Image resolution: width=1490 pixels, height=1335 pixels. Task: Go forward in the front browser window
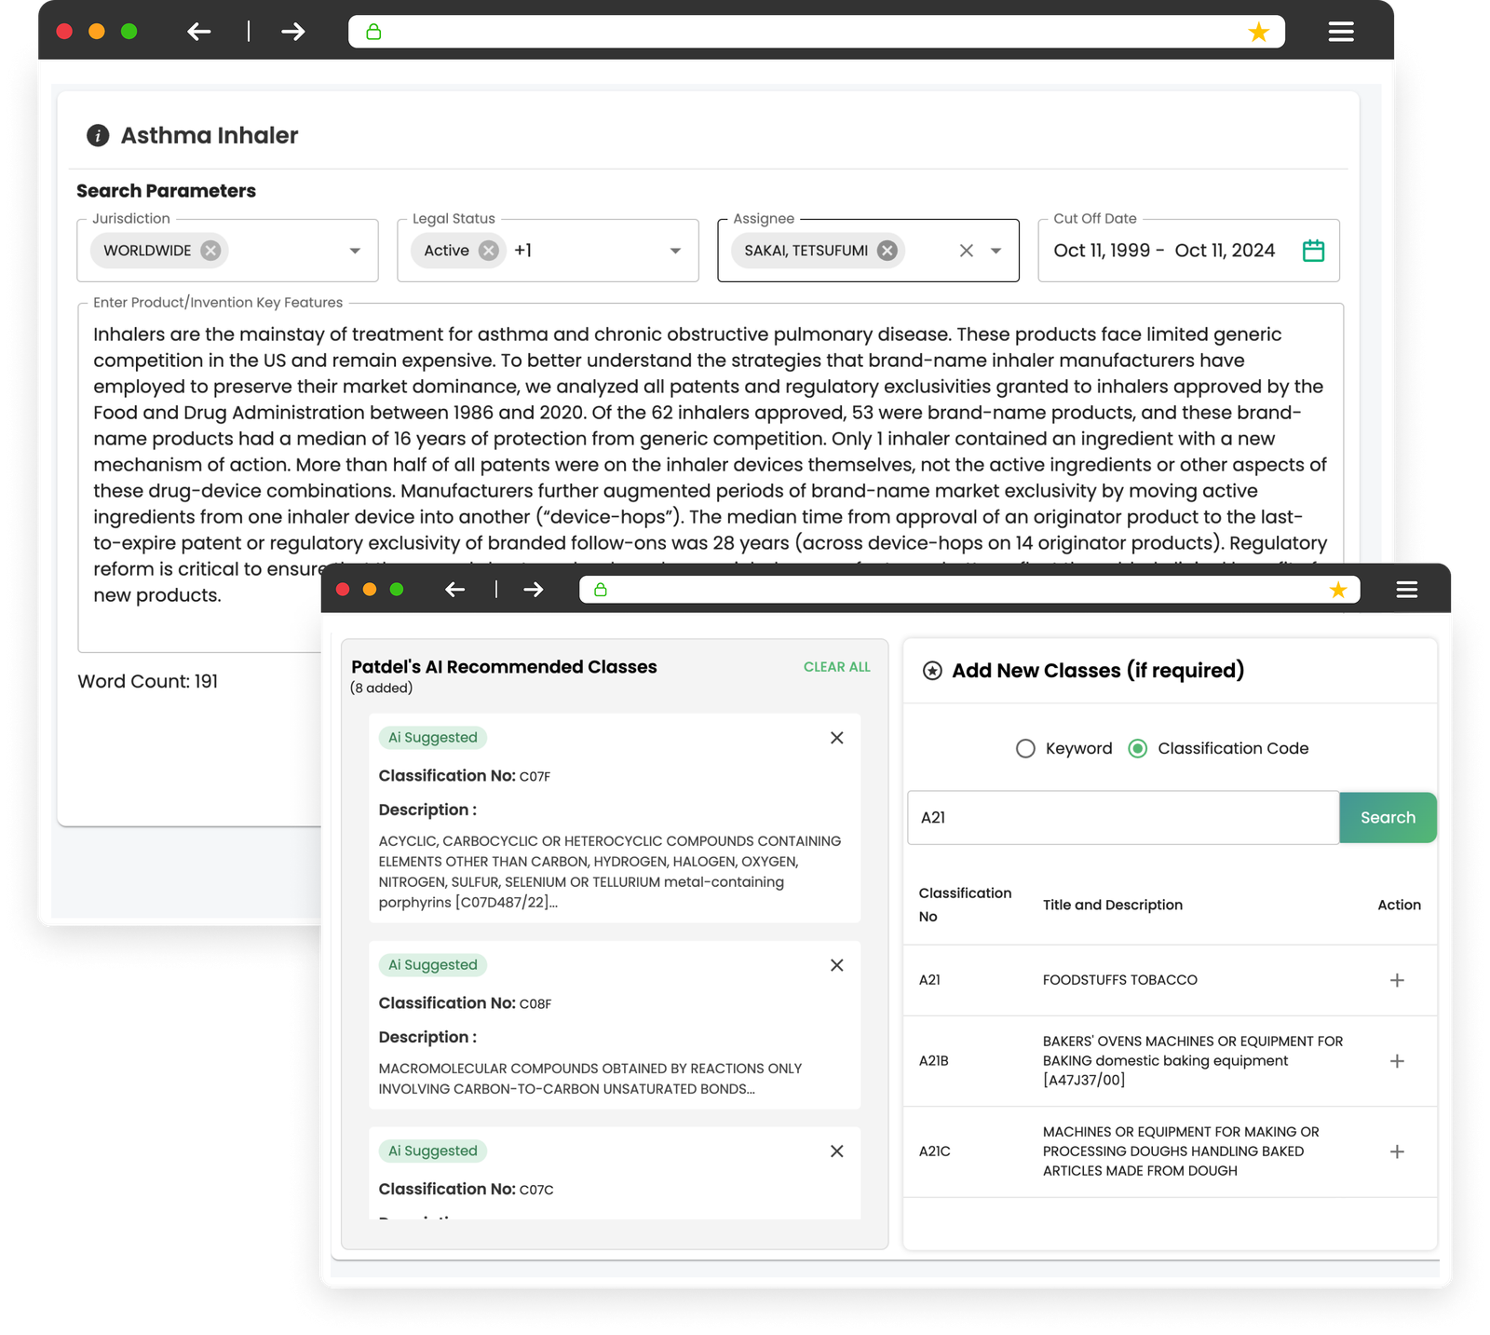pos(534,590)
